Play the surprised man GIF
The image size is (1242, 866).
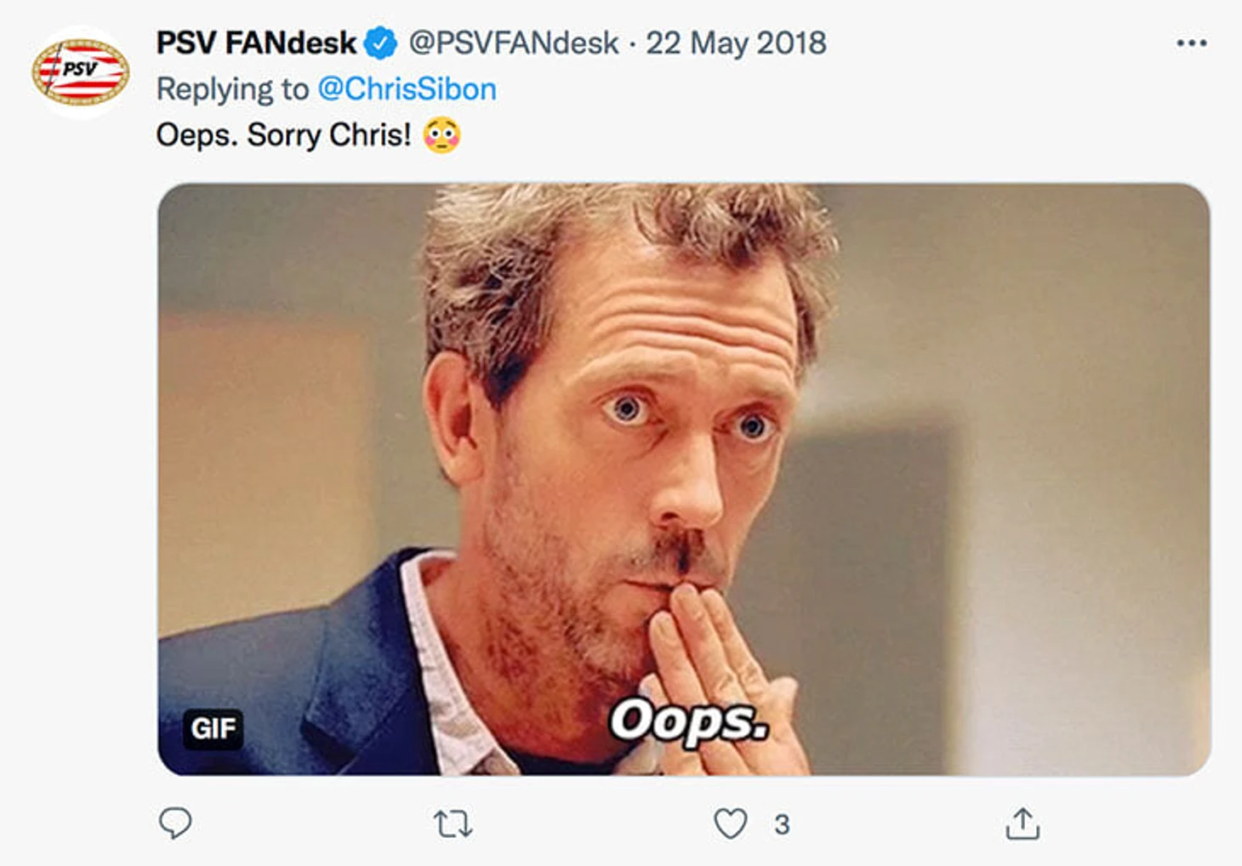click(684, 479)
